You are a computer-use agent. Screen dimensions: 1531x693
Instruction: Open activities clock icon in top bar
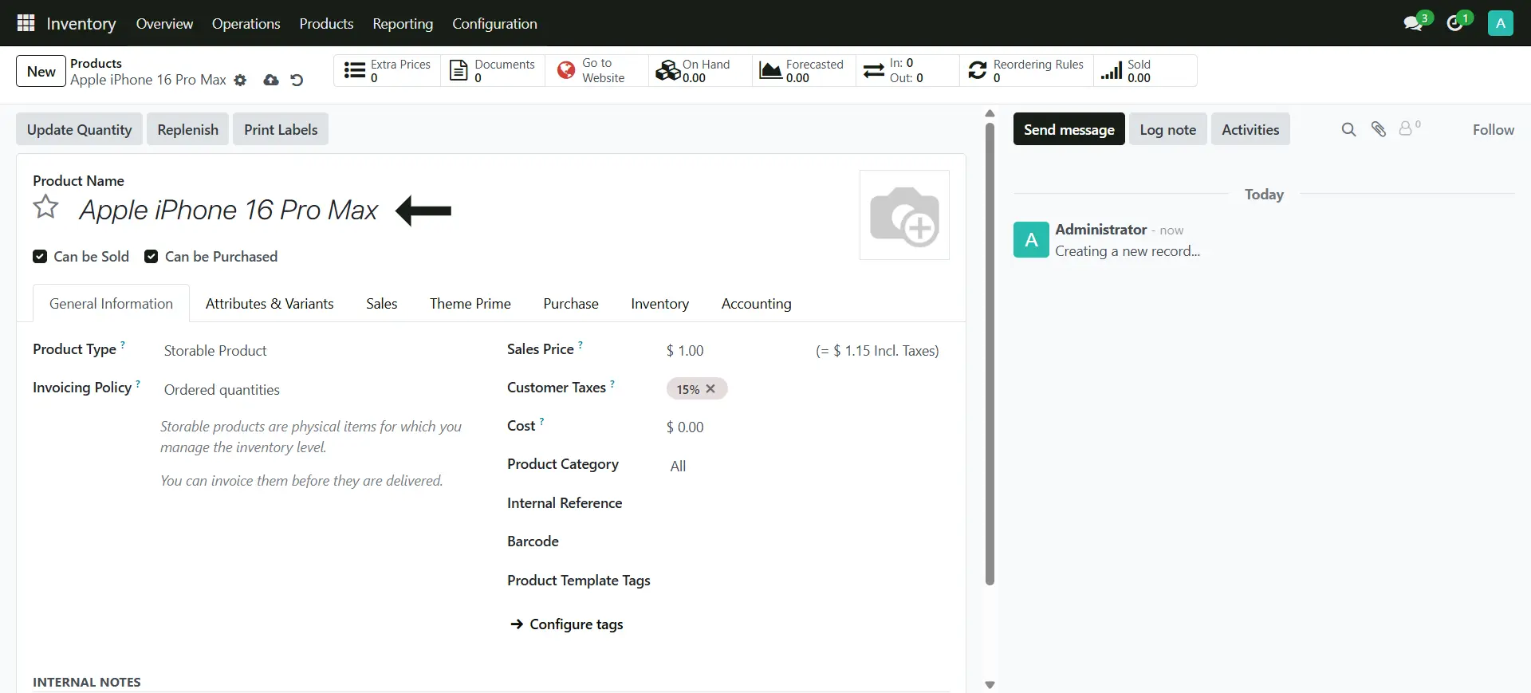point(1455,23)
